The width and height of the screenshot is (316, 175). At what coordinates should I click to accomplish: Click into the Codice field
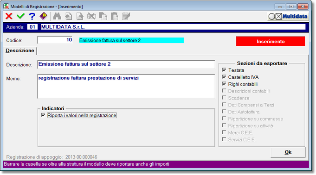point(55,40)
